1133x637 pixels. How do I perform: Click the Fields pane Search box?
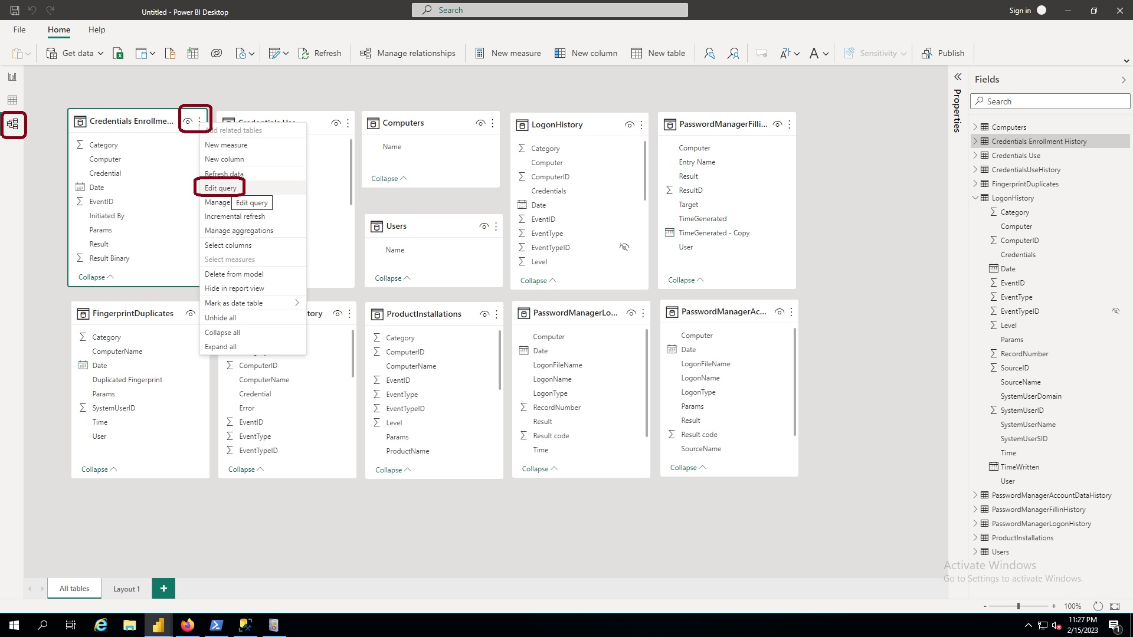click(1050, 101)
